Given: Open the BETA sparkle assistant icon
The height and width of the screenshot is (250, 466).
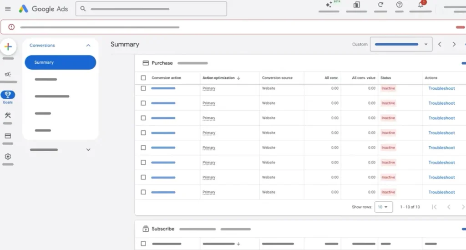Looking at the screenshot, I should coord(329,5).
